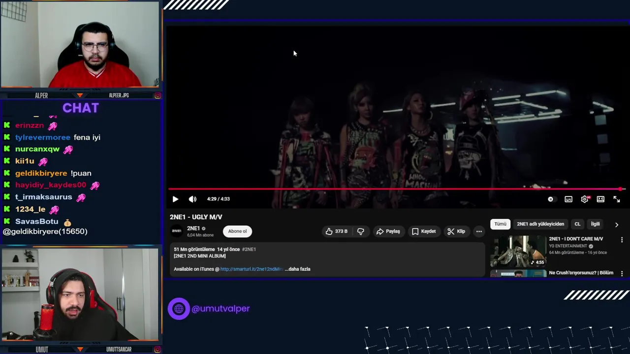Click the 51 Mn görüntüleme view count
This screenshot has width=630, height=354.
pos(194,249)
